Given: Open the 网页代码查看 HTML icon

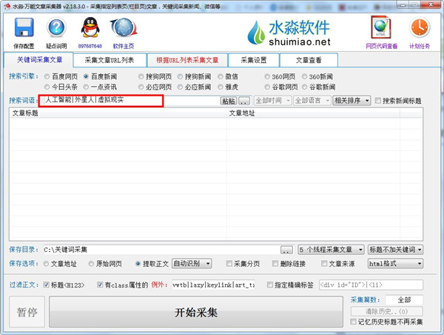Looking at the screenshot, I should (381, 28).
